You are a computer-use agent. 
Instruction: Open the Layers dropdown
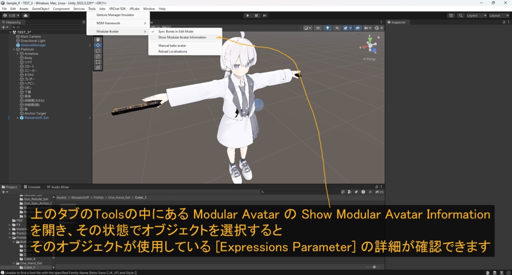click(x=476, y=15)
